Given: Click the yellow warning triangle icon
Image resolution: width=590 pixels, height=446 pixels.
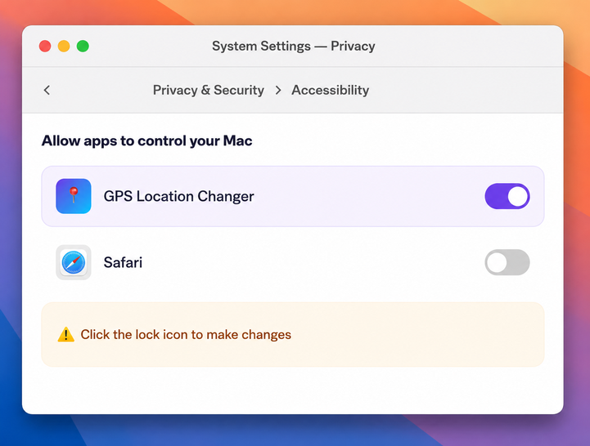Looking at the screenshot, I should click(65, 334).
